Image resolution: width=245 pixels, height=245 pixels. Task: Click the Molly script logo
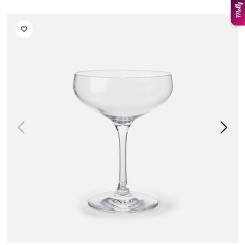point(238,10)
